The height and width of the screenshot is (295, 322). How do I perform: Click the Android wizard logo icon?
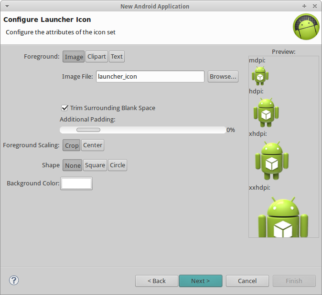click(x=306, y=27)
